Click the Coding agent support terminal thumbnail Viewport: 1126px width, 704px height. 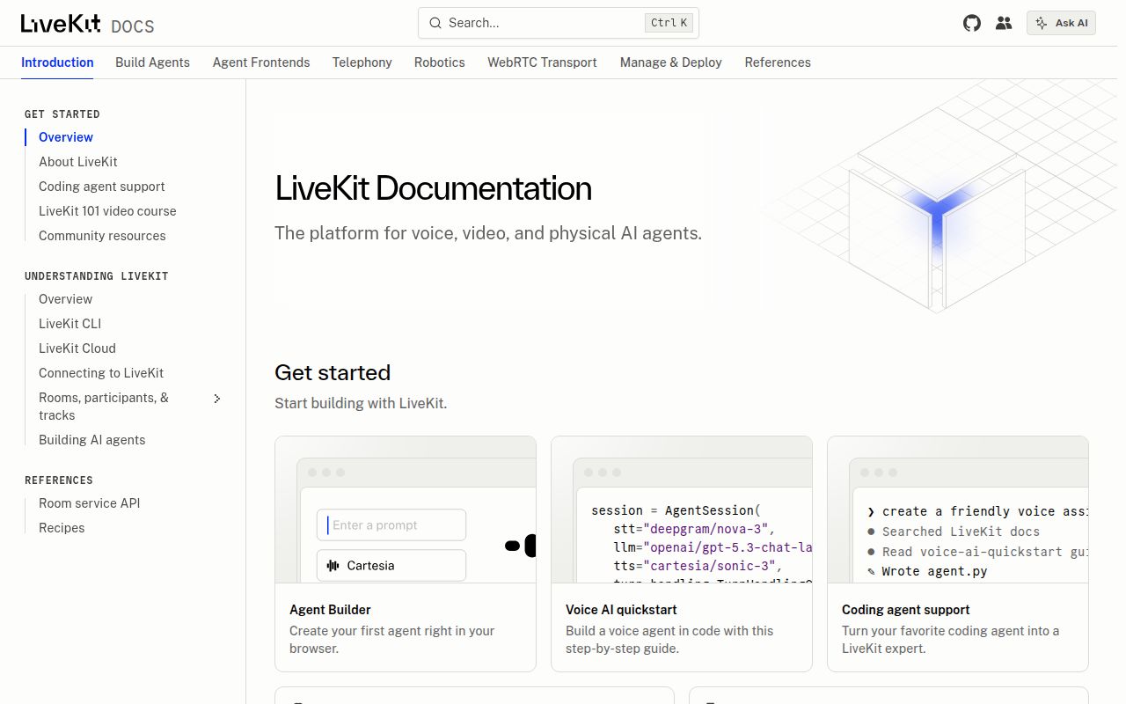tap(958, 510)
